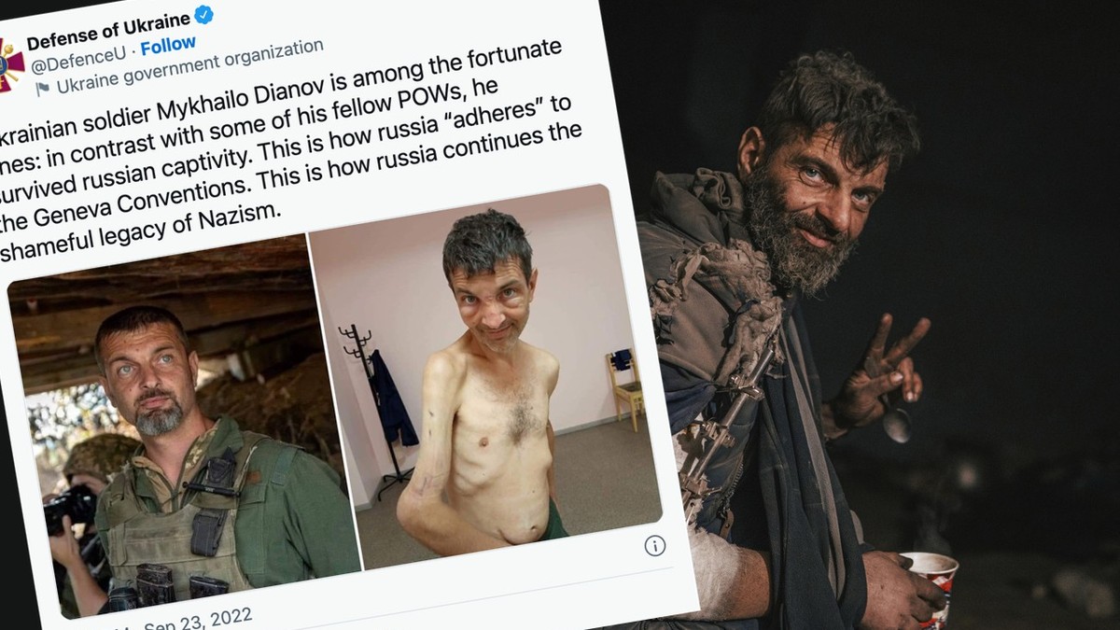Click the info circle icon below the photos
Screen dimensions: 1120x630
pos(655,546)
